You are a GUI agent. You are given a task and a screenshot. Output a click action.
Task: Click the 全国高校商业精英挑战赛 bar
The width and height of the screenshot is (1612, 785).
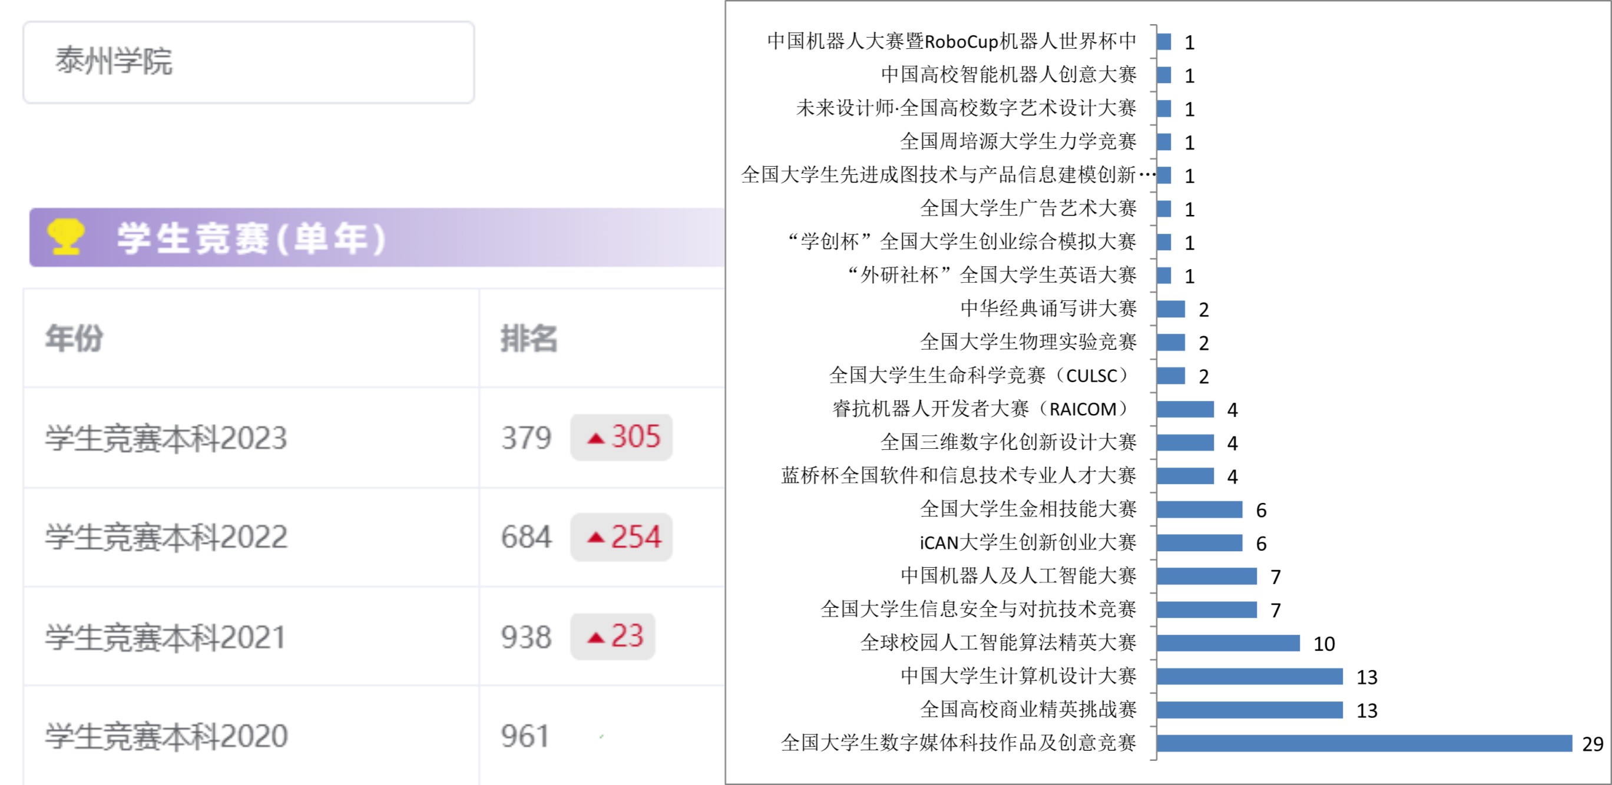pos(1250,710)
